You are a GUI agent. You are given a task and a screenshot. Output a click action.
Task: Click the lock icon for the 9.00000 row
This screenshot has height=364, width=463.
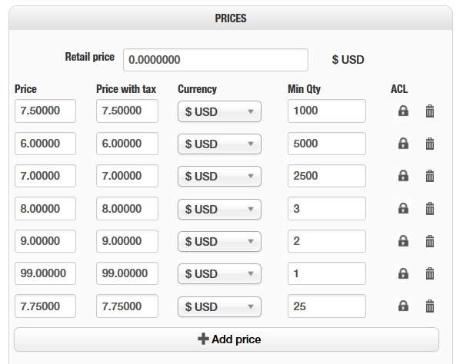tap(403, 241)
